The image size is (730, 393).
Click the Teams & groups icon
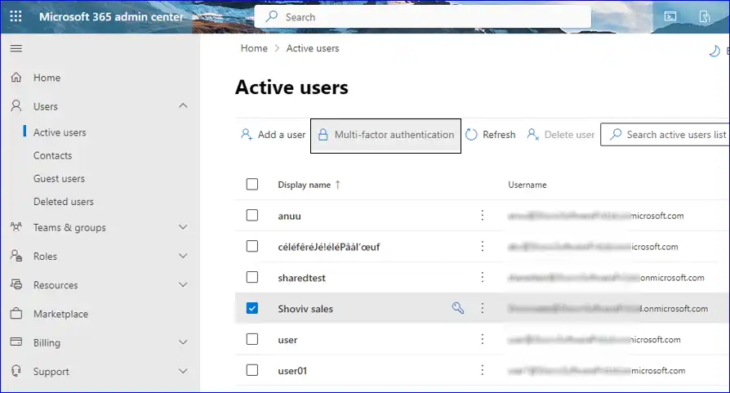click(x=16, y=227)
